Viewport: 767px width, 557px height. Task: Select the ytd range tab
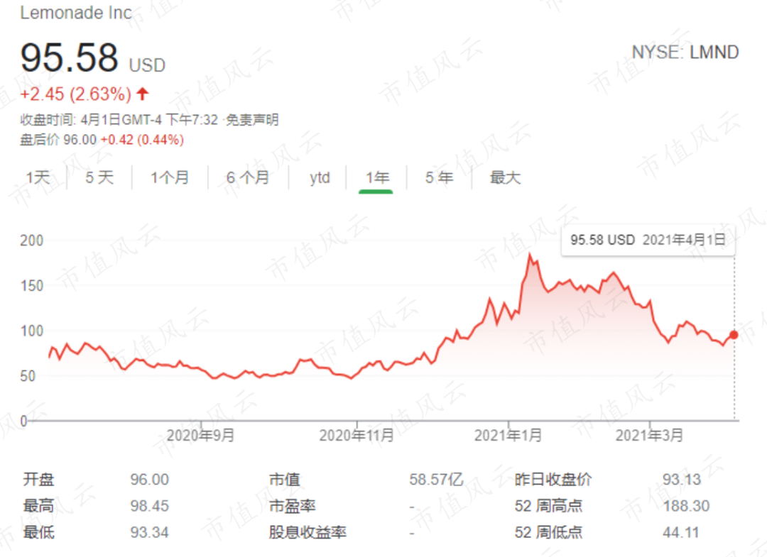point(320,177)
